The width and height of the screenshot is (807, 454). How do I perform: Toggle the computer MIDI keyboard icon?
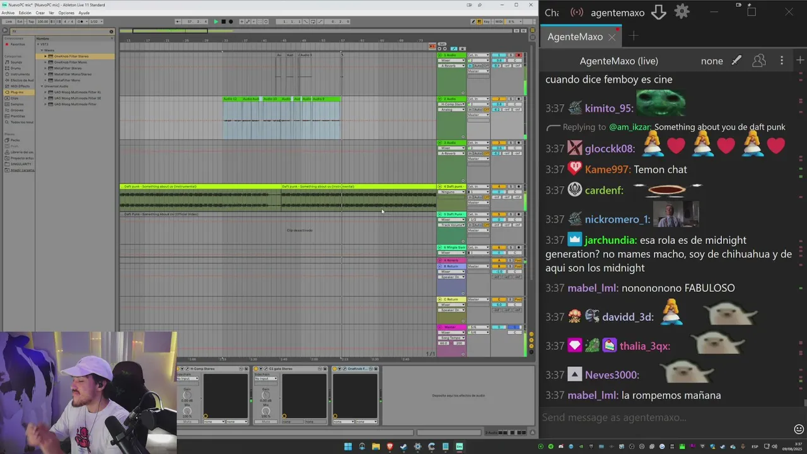coord(480,21)
